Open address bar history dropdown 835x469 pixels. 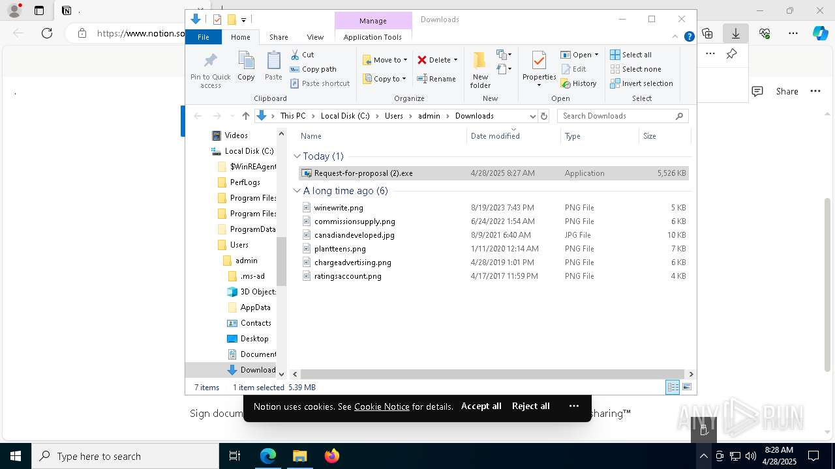click(x=532, y=116)
